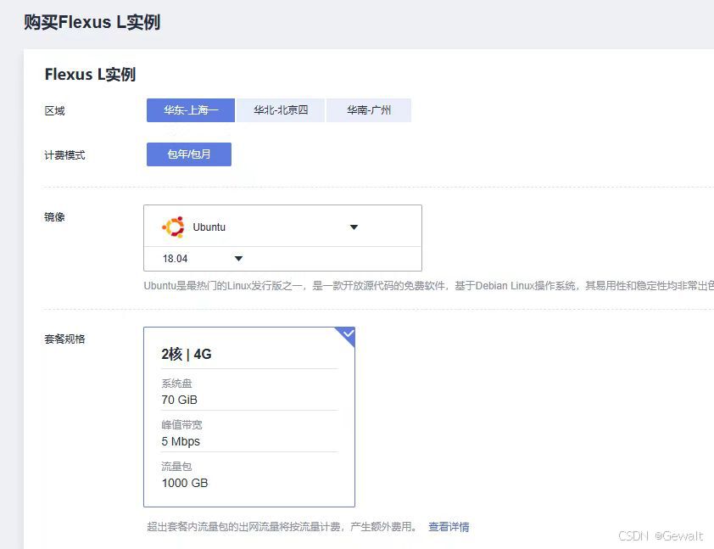Click the 套餐规格 label
Screen dimensions: 714x549
[x=64, y=339]
